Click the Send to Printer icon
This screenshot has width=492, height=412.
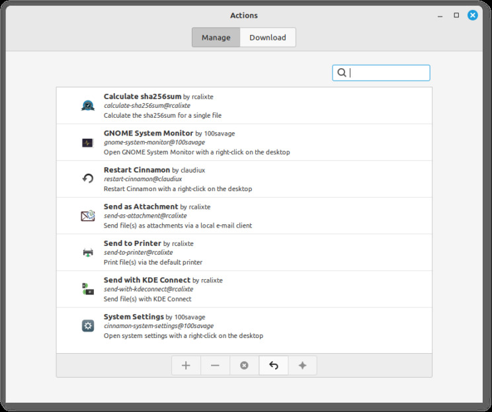click(88, 252)
